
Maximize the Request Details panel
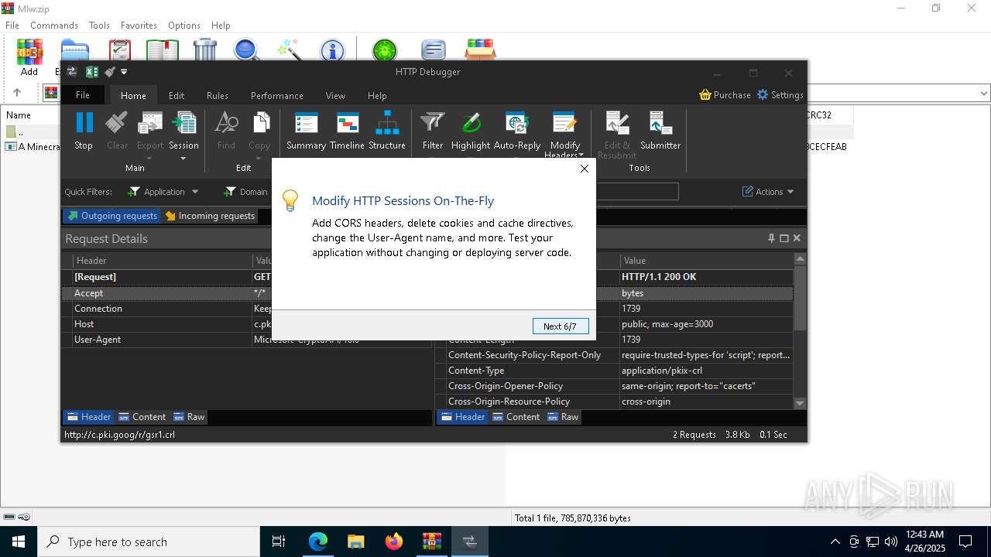pyautogui.click(x=784, y=238)
